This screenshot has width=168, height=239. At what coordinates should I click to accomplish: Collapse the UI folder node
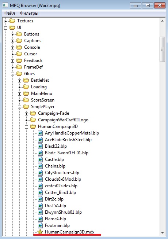tap(5, 28)
